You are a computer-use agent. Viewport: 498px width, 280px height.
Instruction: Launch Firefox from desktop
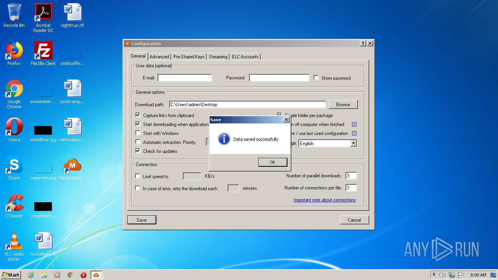(x=14, y=54)
